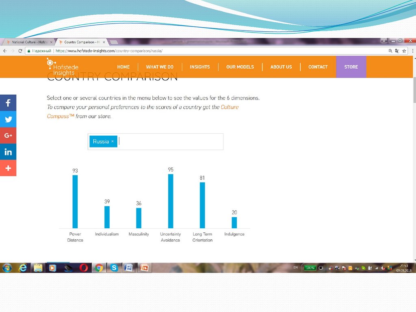Image resolution: width=416 pixels, height=312 pixels.
Task: Click the Uncertainty Avoidance bar (95)
Action: [171, 201]
